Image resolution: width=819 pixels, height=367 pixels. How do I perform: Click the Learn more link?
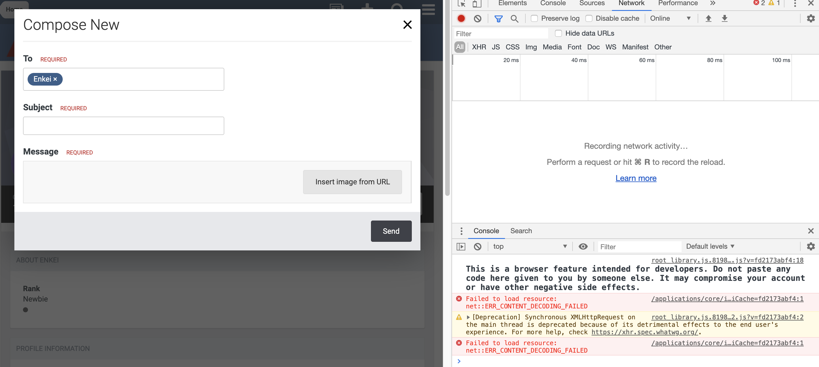click(x=636, y=178)
